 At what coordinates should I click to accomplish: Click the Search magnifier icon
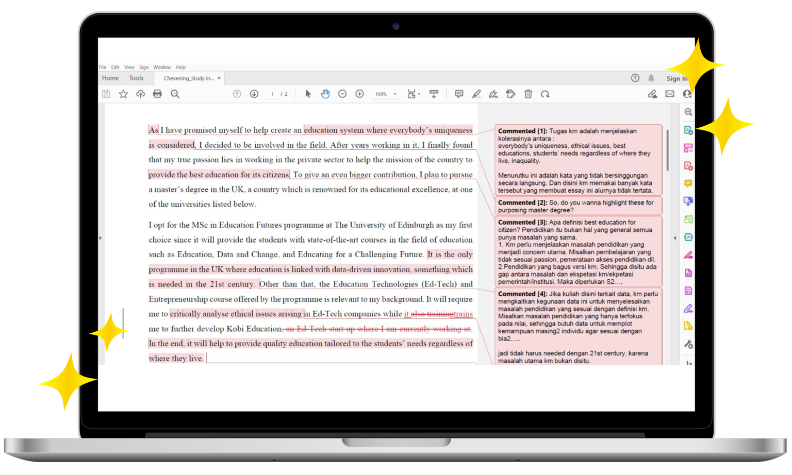[175, 94]
